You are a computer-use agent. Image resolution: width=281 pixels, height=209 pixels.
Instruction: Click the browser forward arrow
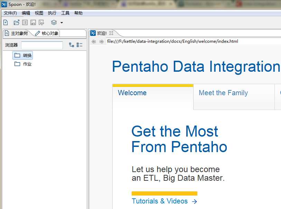[x=101, y=41]
